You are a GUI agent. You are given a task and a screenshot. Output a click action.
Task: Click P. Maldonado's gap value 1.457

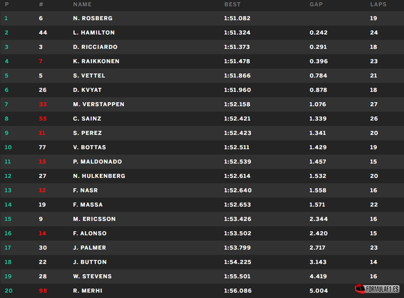[x=318, y=162]
